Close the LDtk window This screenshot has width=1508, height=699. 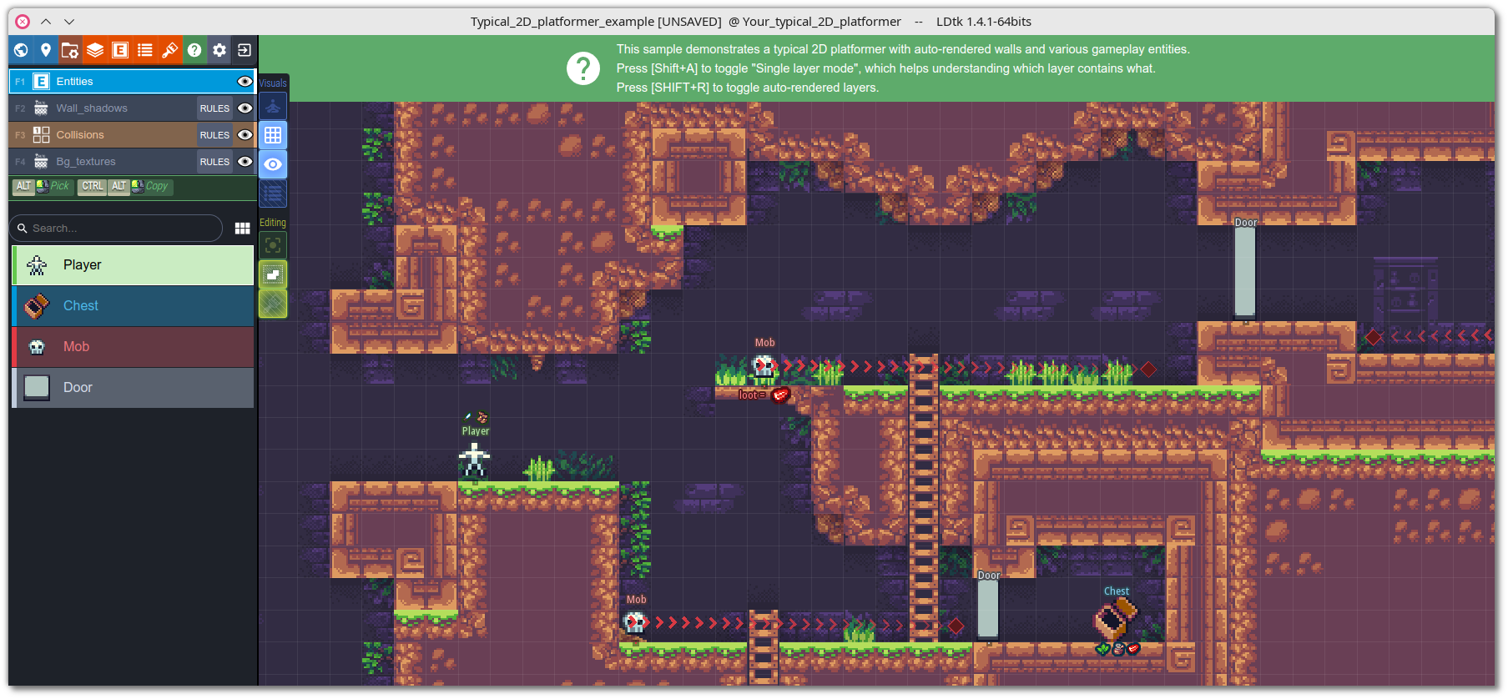[x=23, y=22]
